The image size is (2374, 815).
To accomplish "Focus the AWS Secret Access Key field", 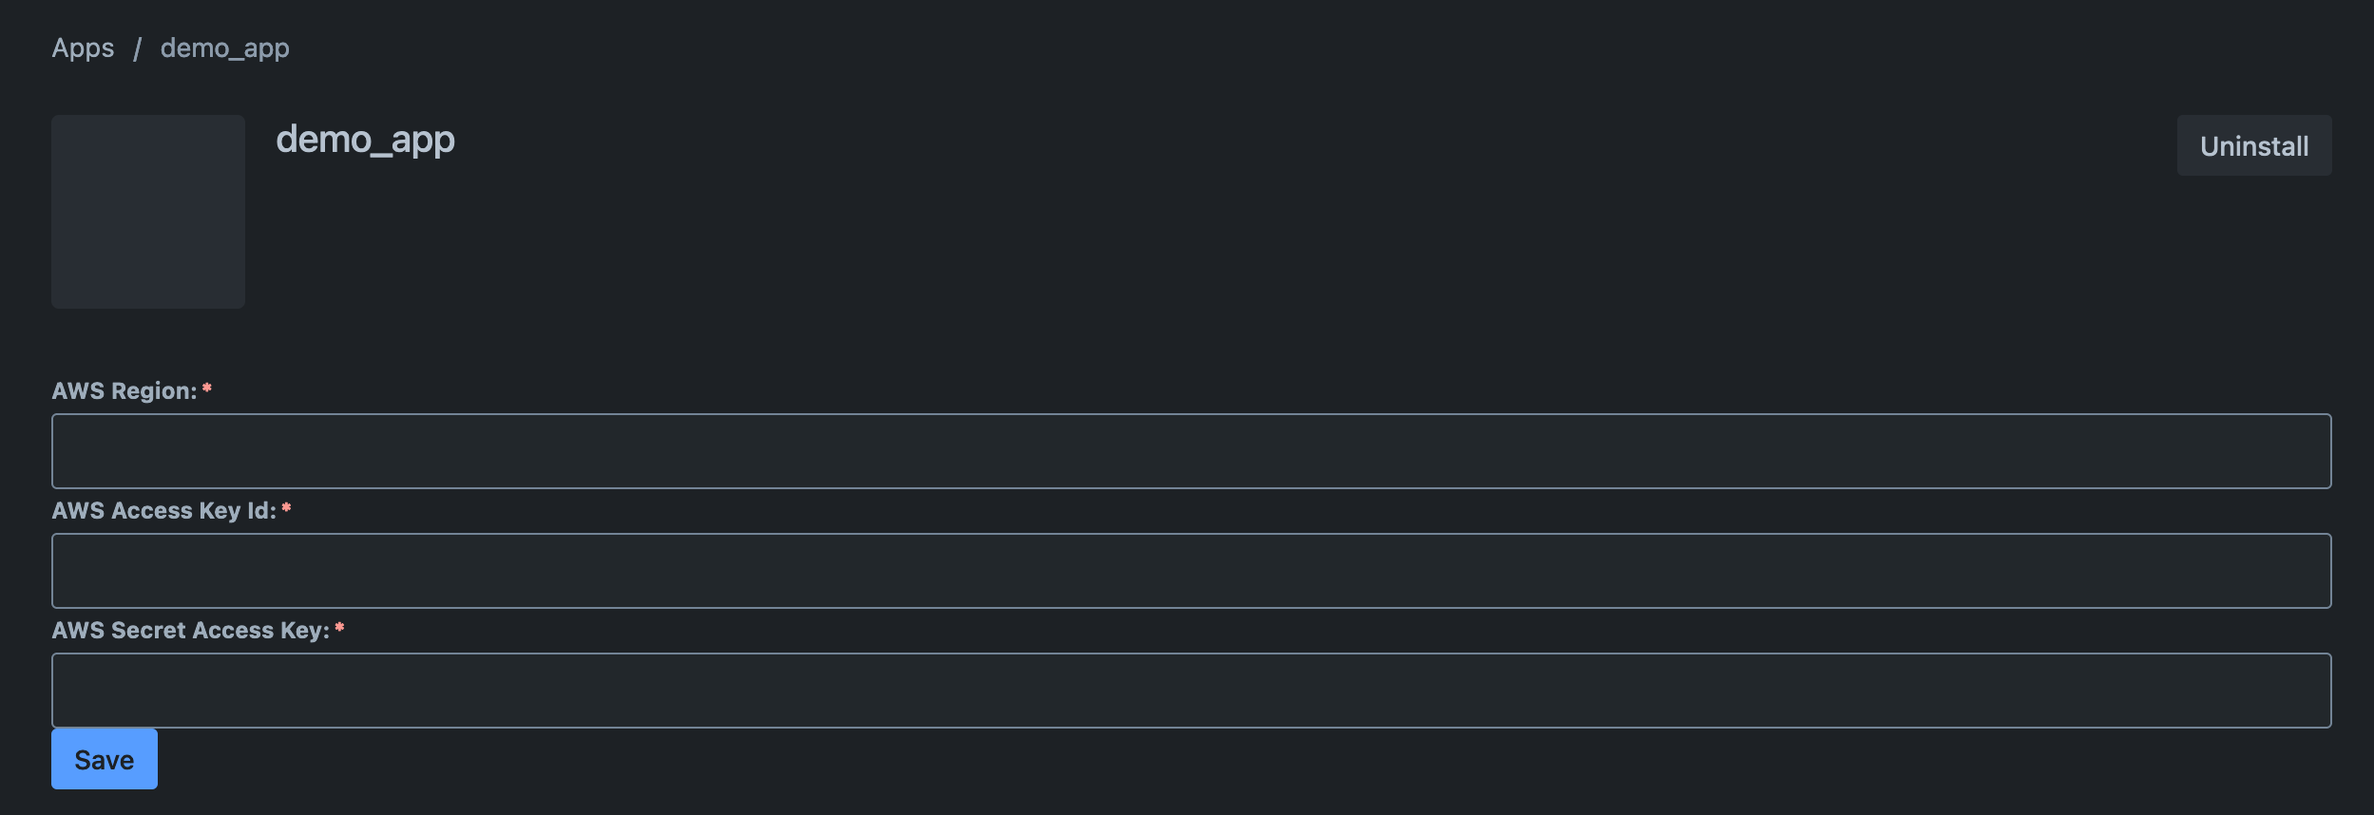I will pos(1191,691).
